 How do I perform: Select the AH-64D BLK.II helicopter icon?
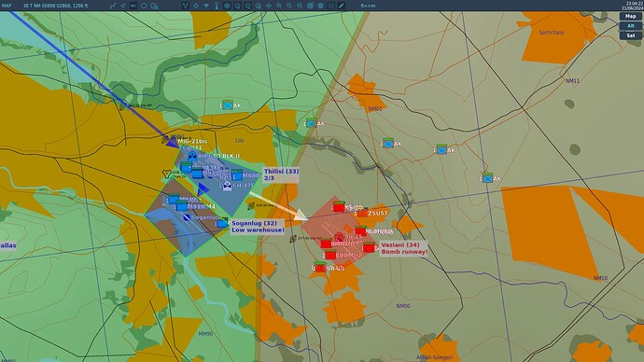point(192,156)
